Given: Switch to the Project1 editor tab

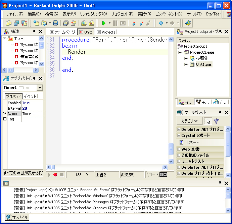Looking at the screenshot, I should pyautogui.click(x=106, y=32).
